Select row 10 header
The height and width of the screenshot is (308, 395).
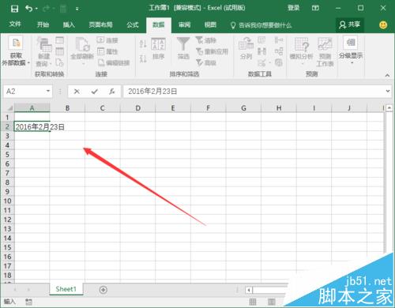[7, 201]
